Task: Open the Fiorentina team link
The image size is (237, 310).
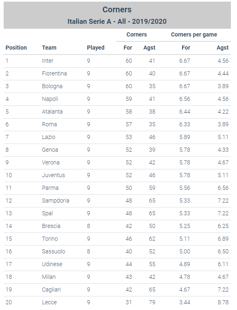Action: click(x=54, y=73)
